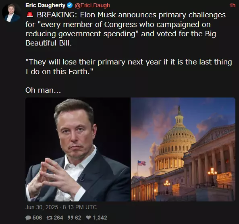This screenshot has width=239, height=224.
Task: Click the BREAKING headline paragraph text
Action: click(x=125, y=29)
